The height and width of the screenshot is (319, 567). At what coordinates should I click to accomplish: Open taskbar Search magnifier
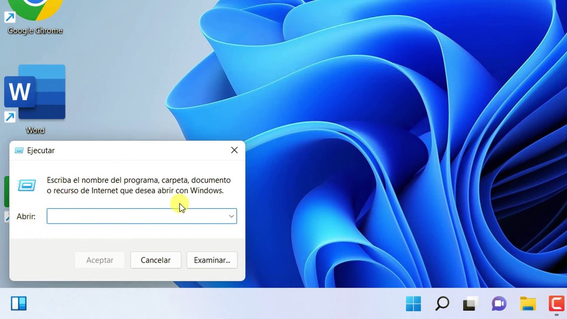(442, 303)
